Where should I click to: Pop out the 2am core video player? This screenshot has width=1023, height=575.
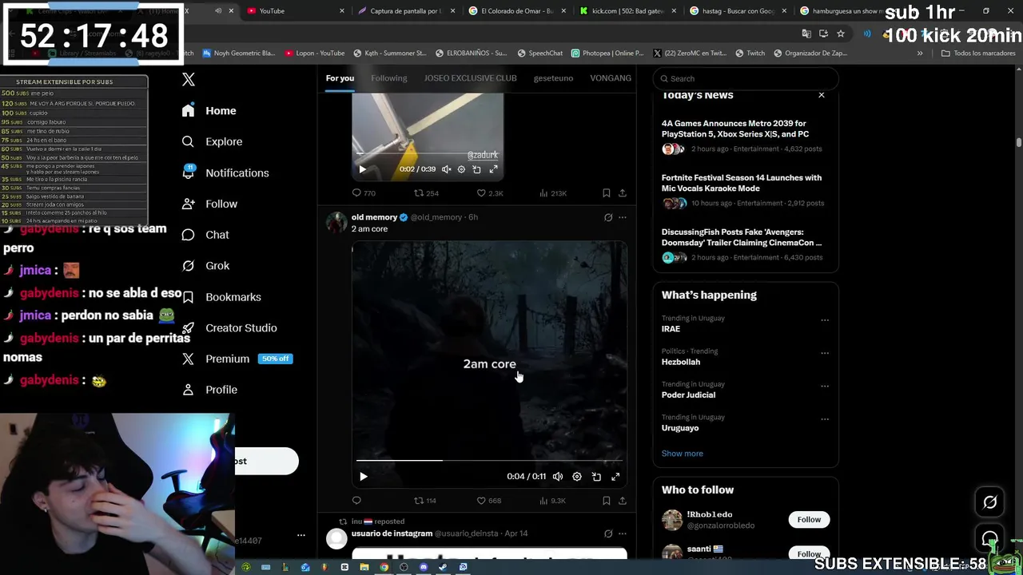[x=596, y=477]
